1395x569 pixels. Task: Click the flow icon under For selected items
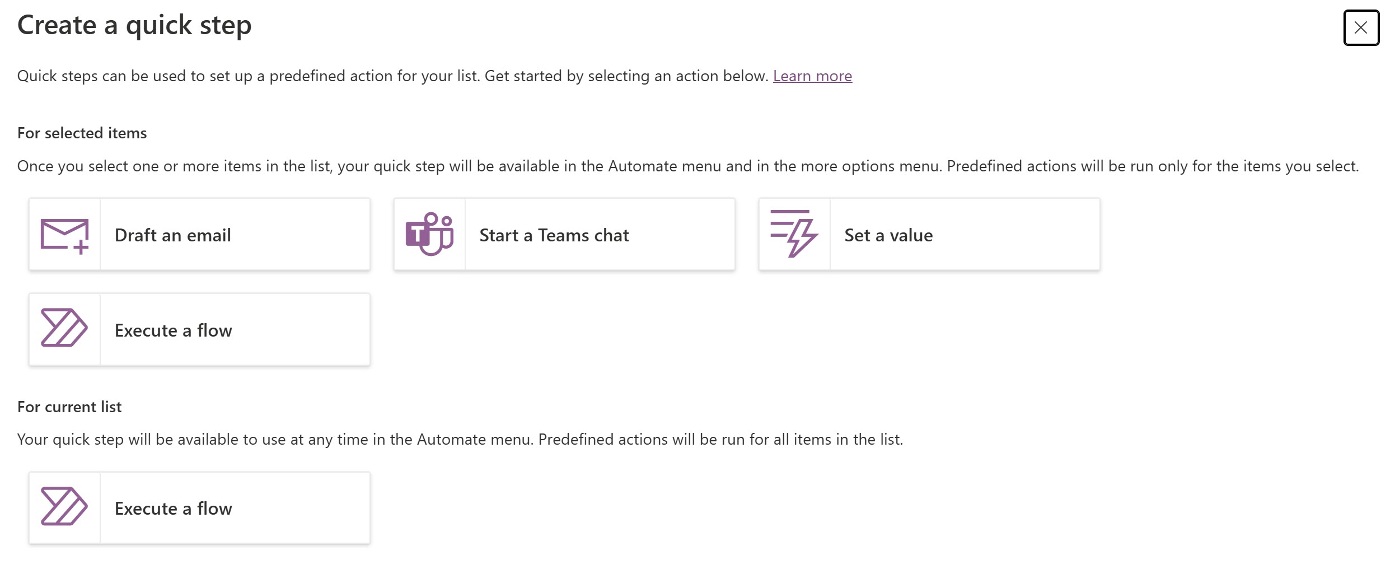tap(64, 328)
